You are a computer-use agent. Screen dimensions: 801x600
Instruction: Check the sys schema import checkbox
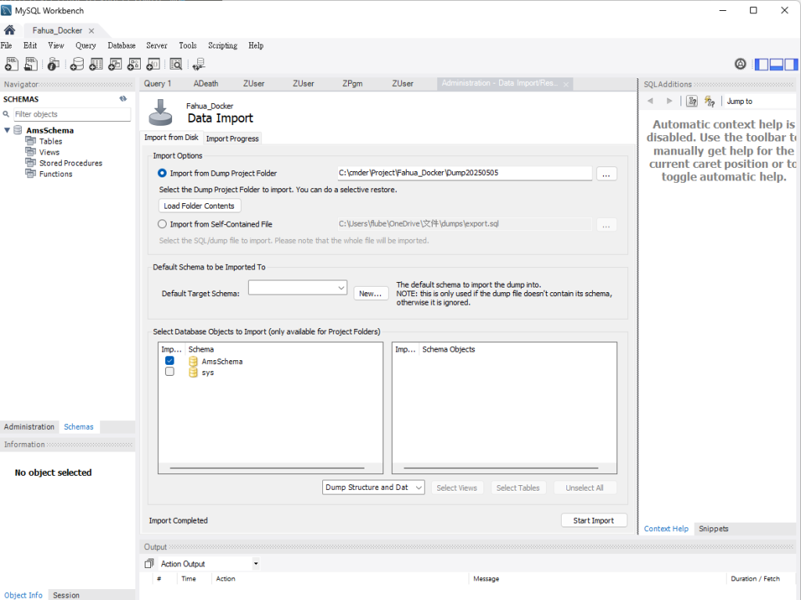170,372
